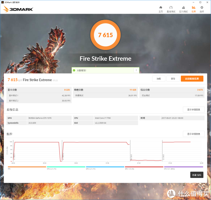The height and width of the screenshot is (200, 211).
Task: Compare results online with orange button
Action: 192,79
